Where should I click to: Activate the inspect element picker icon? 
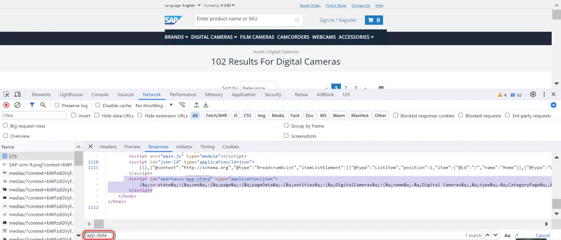(x=7, y=95)
